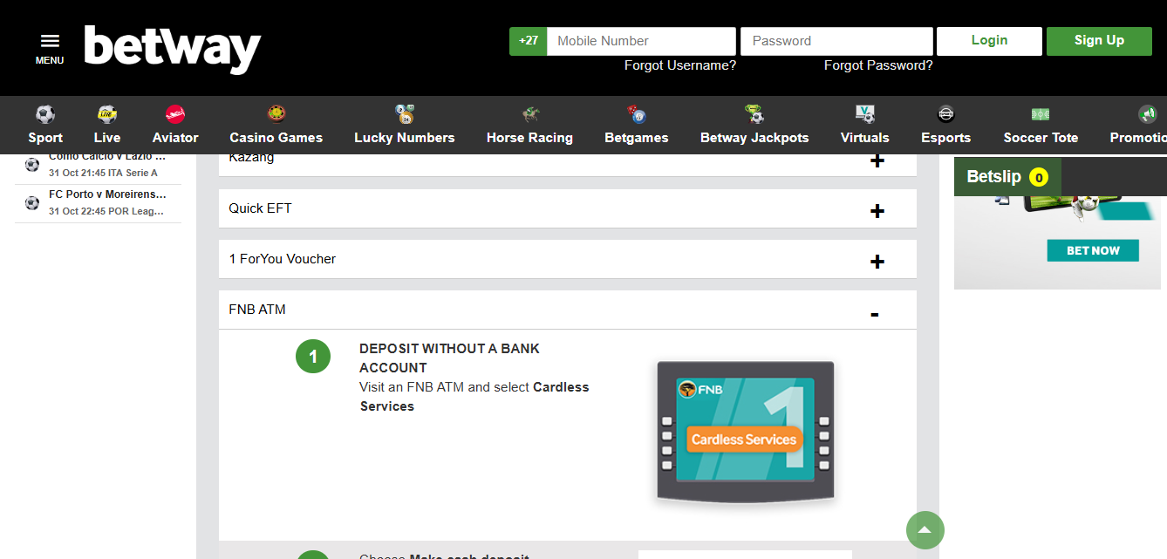
Task: Expand the Quick EFT payment section
Action: tap(877, 210)
